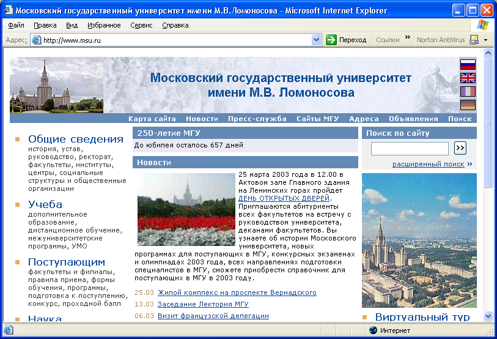This screenshot has width=497, height=339.
Task: Click the MSU building header photo
Action: point(56,85)
